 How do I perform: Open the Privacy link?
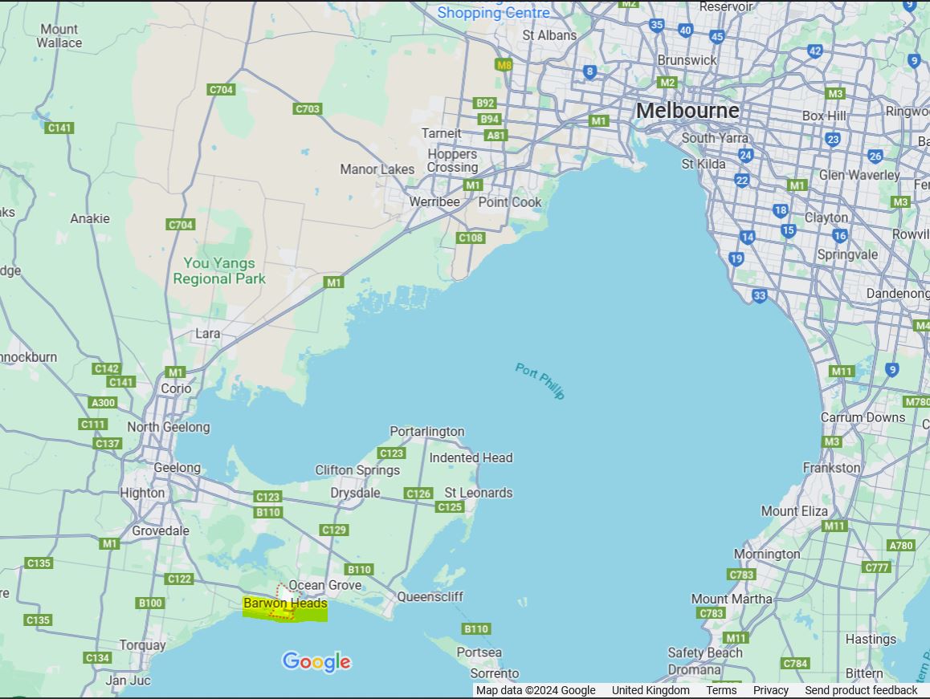point(771,690)
